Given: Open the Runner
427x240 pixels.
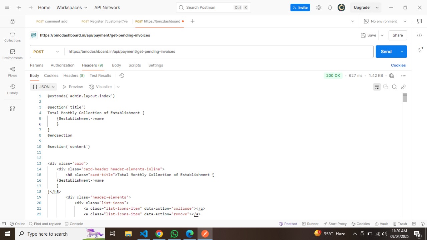Looking at the screenshot, I should pos(310,224).
